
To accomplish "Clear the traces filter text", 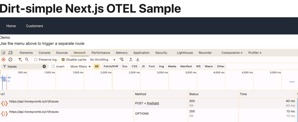I will point(44,67).
